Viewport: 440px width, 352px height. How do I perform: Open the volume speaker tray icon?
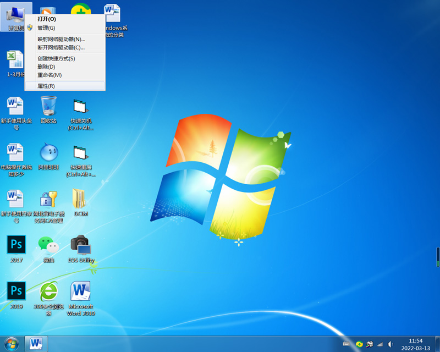(x=391, y=344)
